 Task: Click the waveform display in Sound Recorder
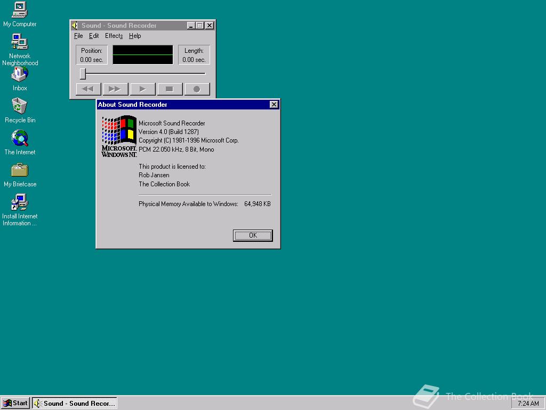(143, 55)
